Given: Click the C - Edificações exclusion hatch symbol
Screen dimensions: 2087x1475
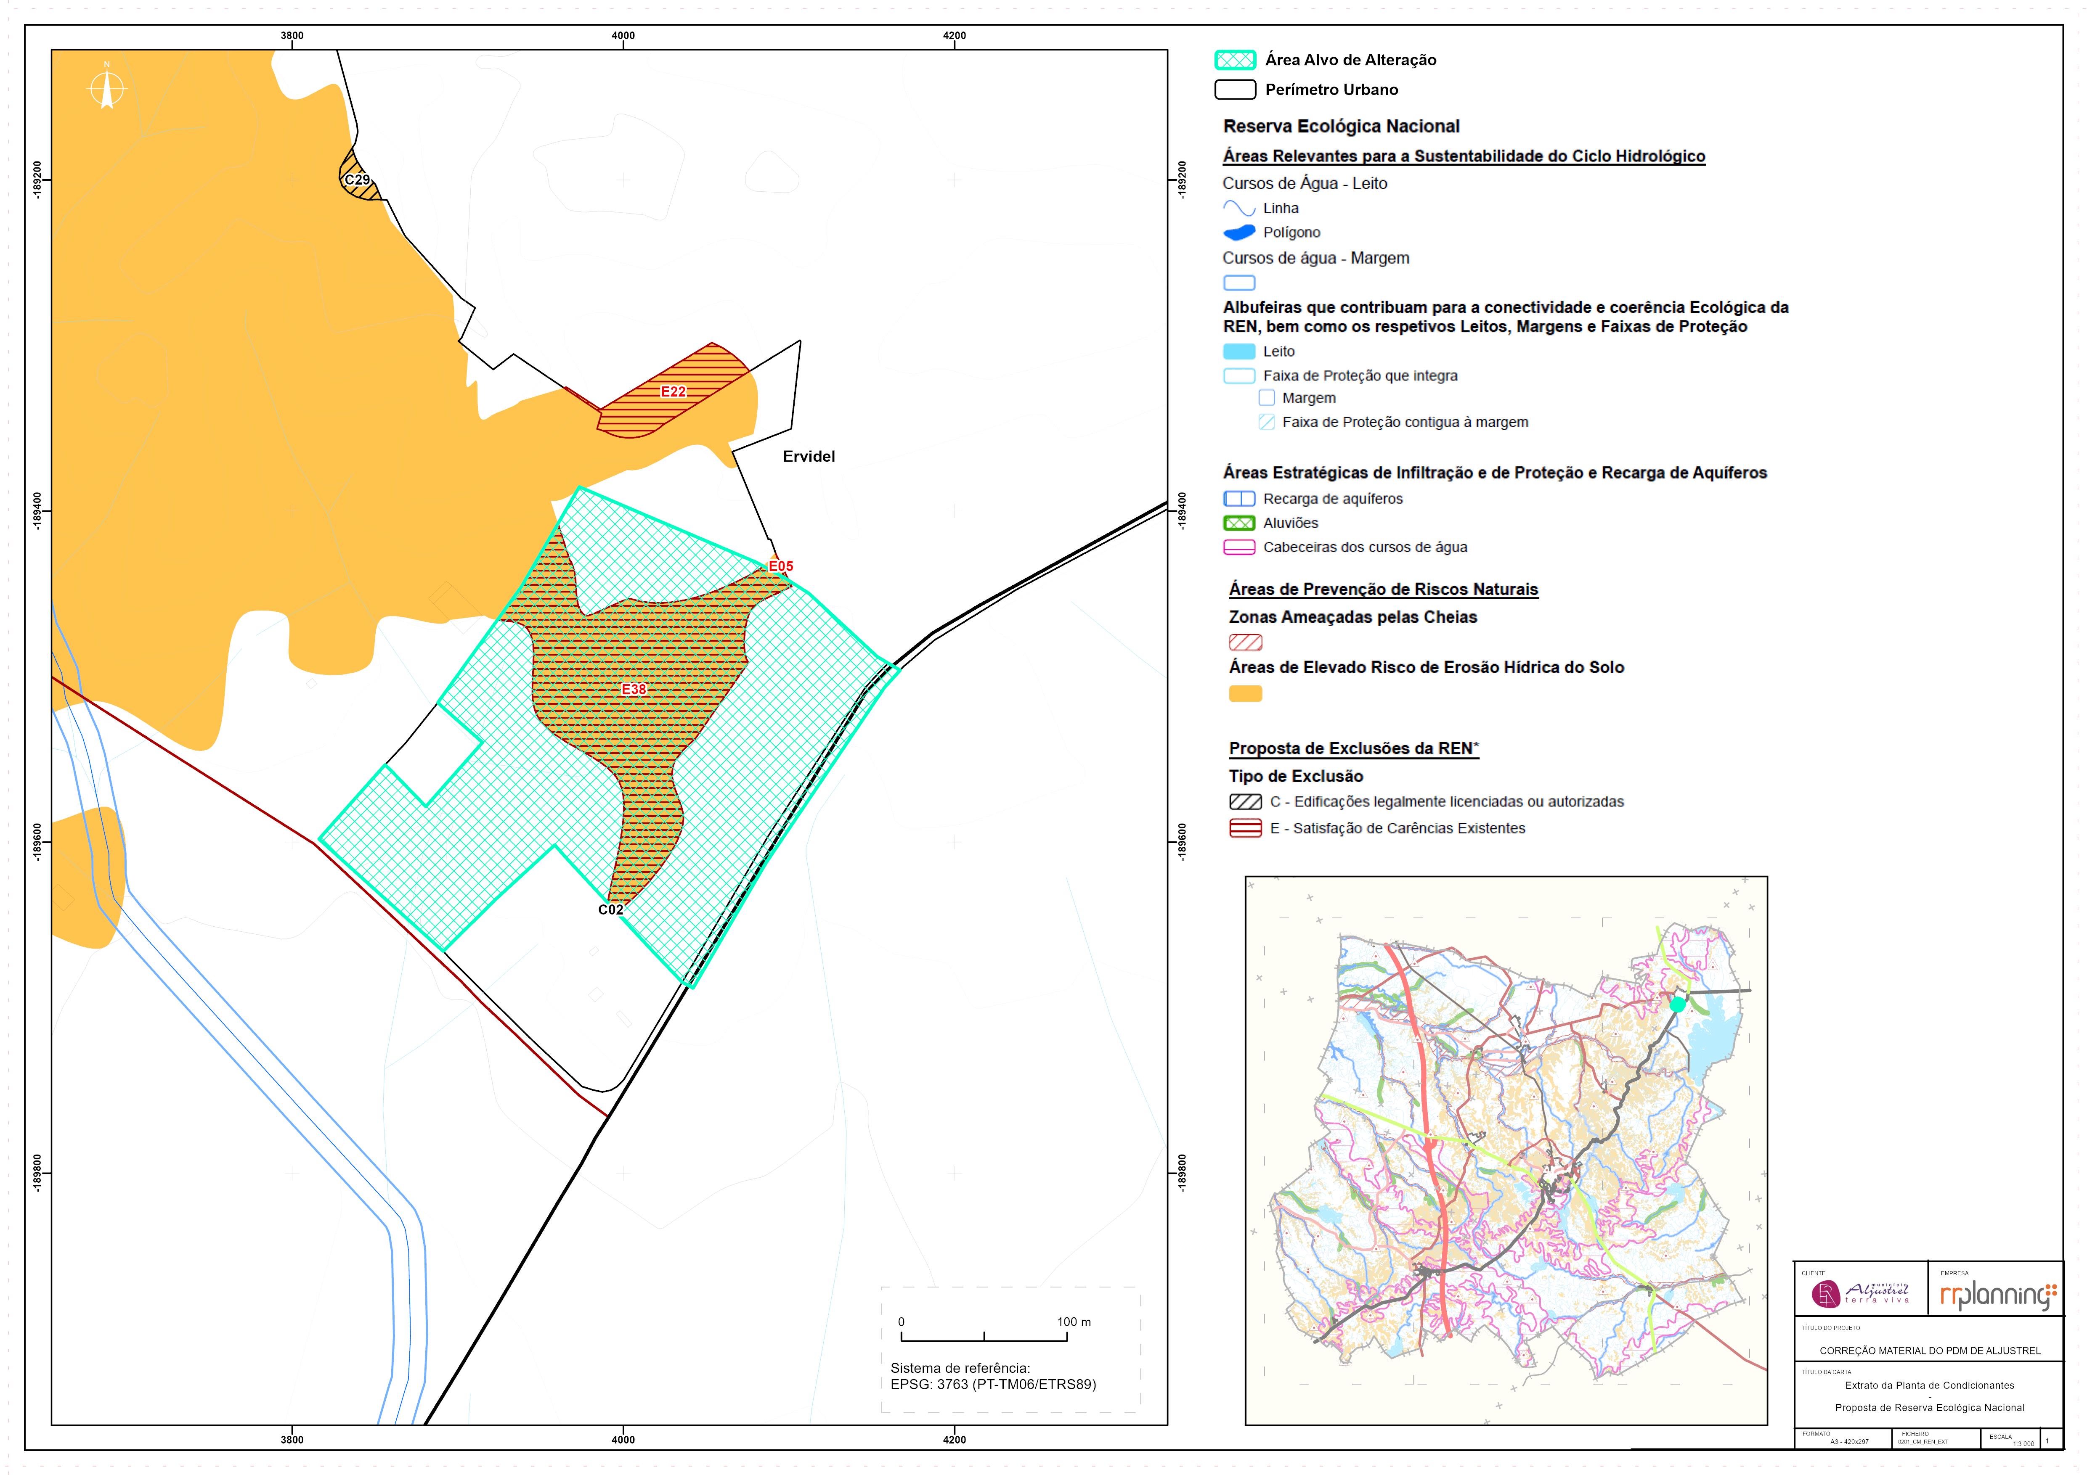Looking at the screenshot, I should [1245, 802].
